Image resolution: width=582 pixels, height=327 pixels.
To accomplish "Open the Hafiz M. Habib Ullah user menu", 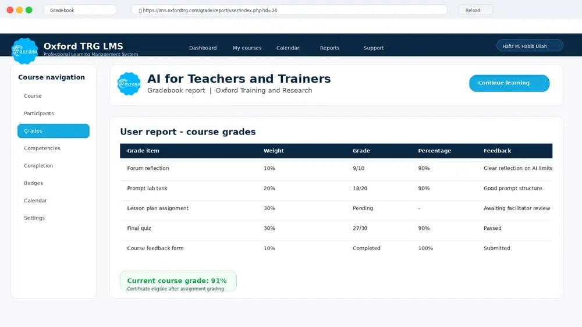I will [x=530, y=46].
